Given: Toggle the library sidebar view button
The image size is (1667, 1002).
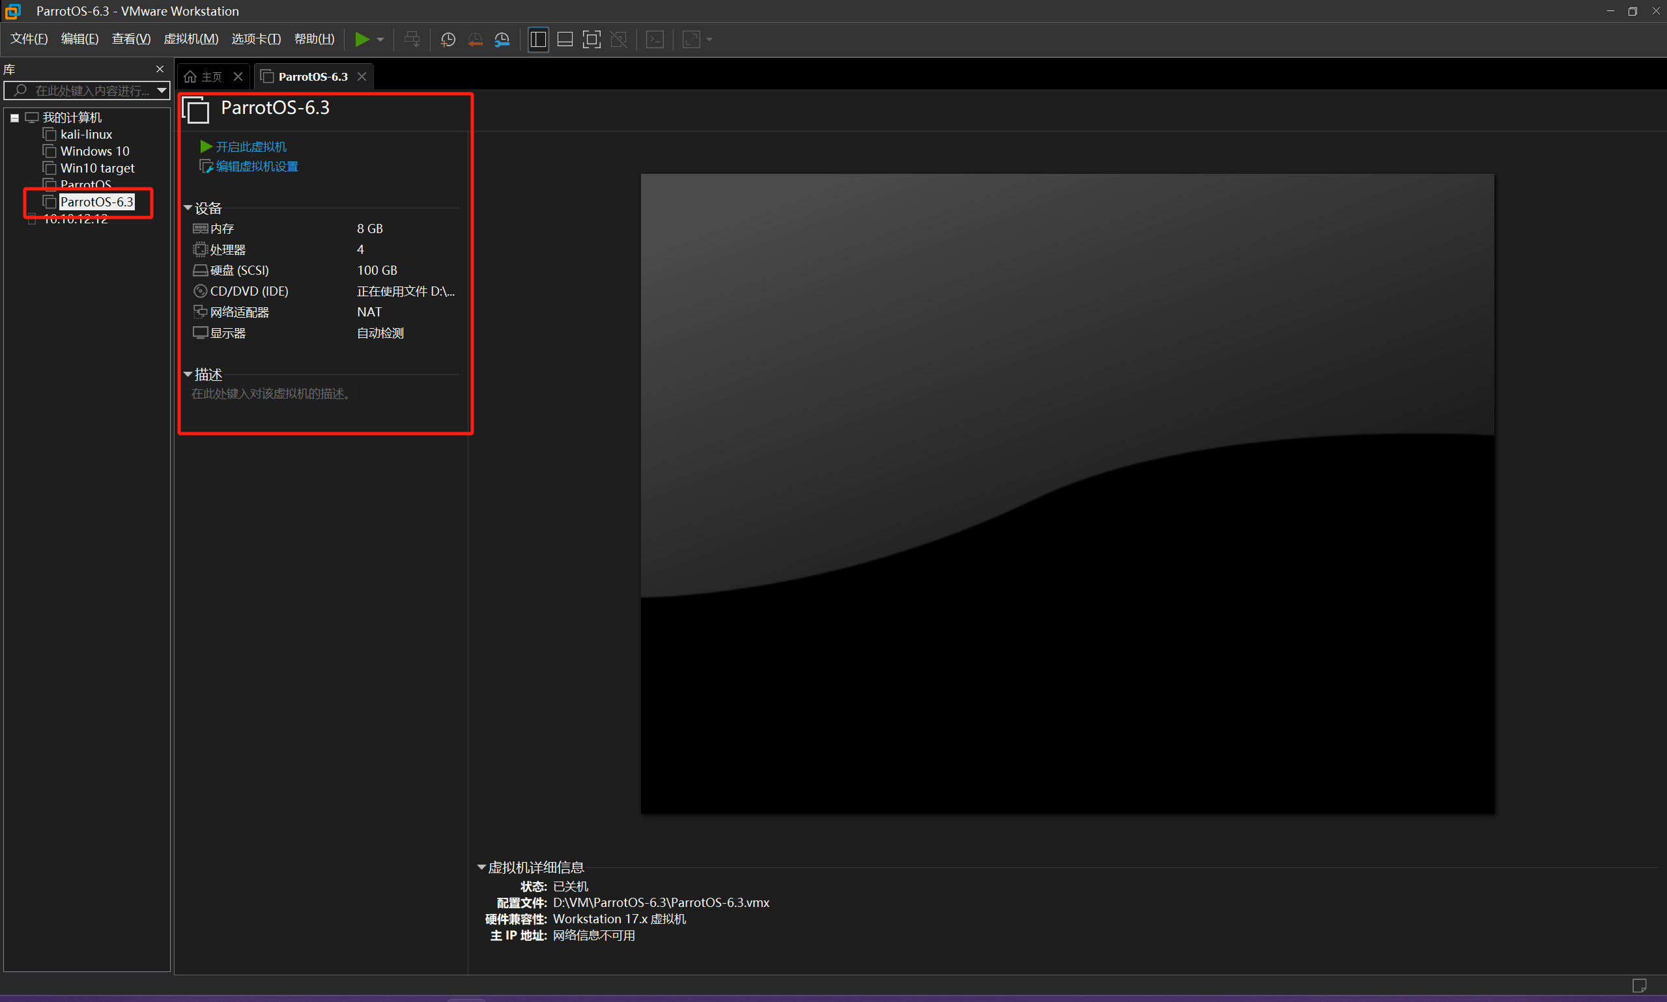Looking at the screenshot, I should (x=537, y=39).
